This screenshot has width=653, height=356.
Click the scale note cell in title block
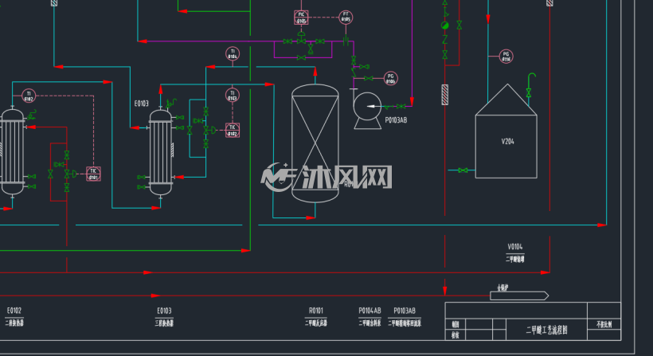(x=604, y=324)
